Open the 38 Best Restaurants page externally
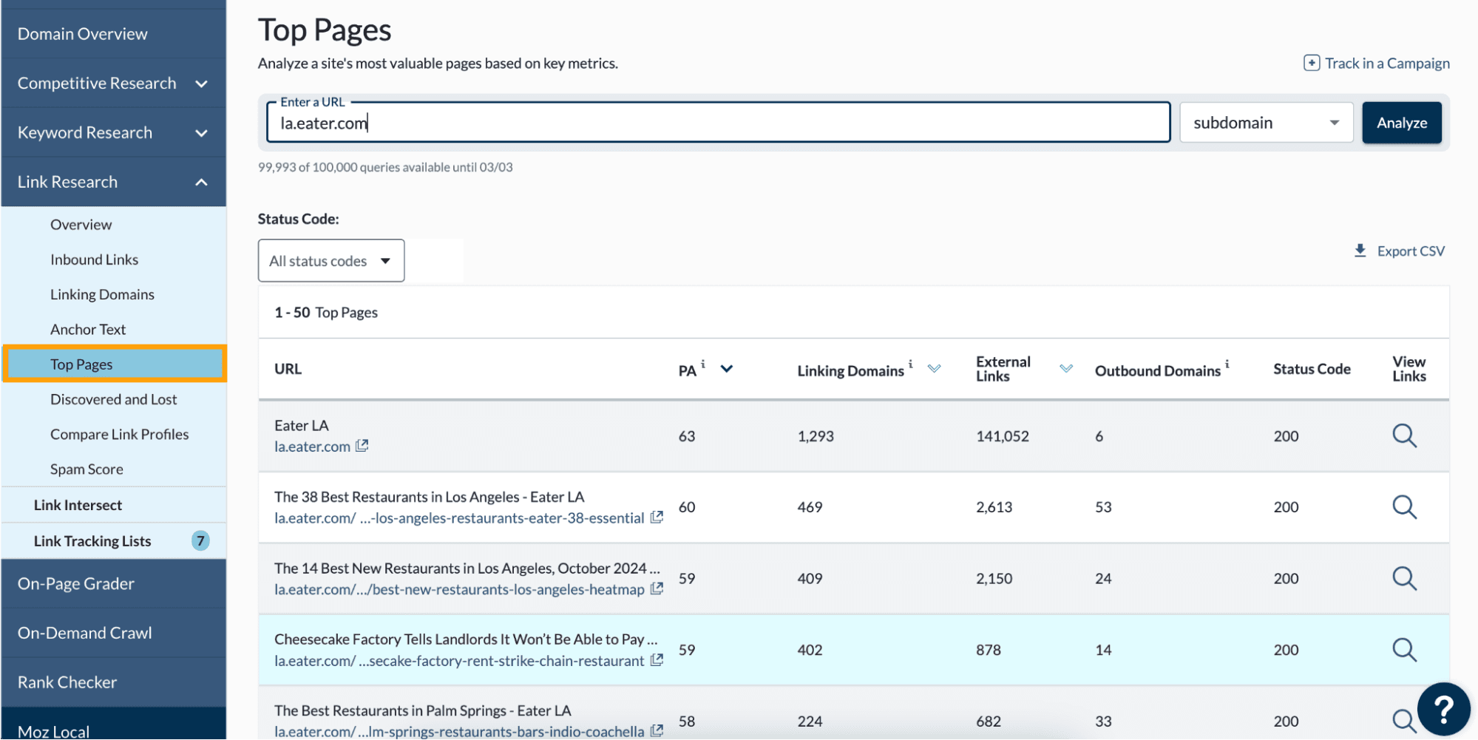 pos(656,517)
